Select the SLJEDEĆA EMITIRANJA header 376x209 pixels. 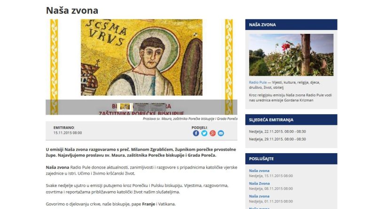coord(291,120)
